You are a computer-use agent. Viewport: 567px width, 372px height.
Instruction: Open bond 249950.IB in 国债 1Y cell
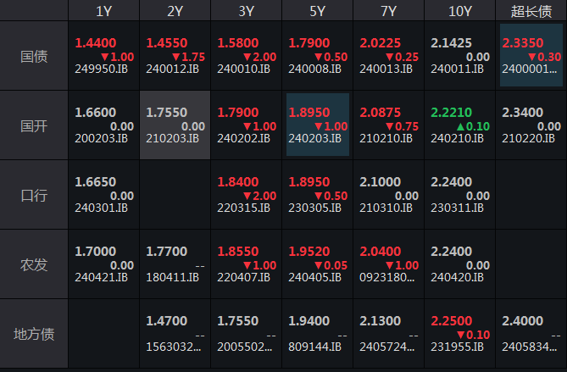[103, 56]
